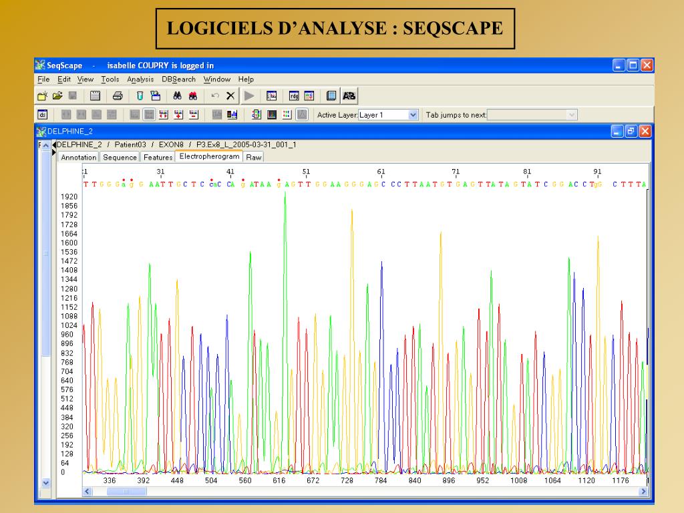Click the horizontal scrollbar right arrow
Screen dimensions: 684x513
(643, 491)
